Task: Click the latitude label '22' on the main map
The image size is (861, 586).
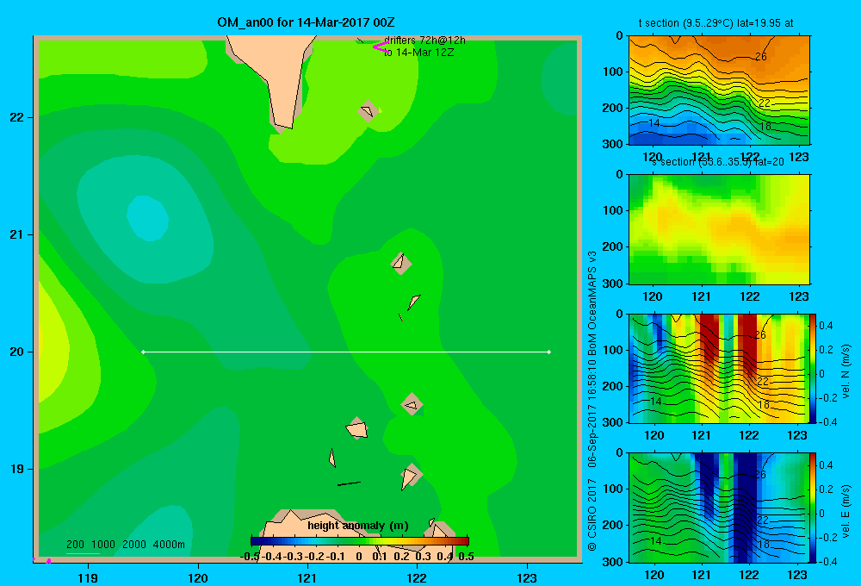Action: point(17,117)
